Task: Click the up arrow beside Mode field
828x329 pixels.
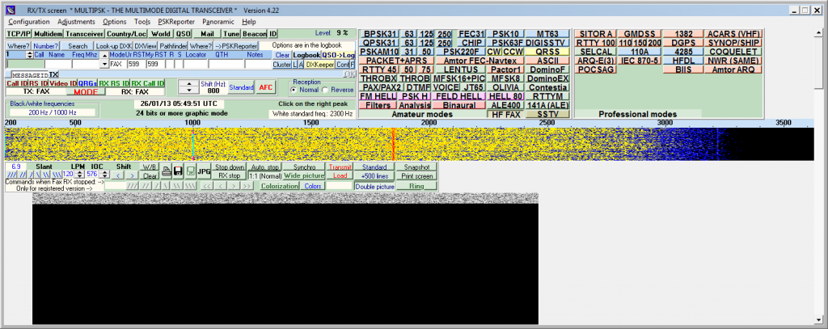Action: [x=104, y=55]
